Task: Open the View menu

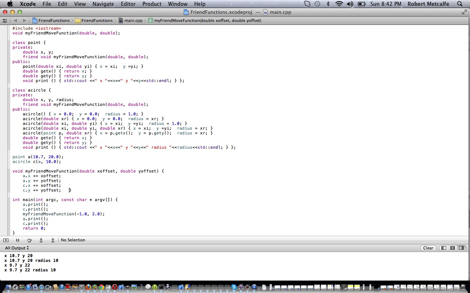Action: click(80, 4)
